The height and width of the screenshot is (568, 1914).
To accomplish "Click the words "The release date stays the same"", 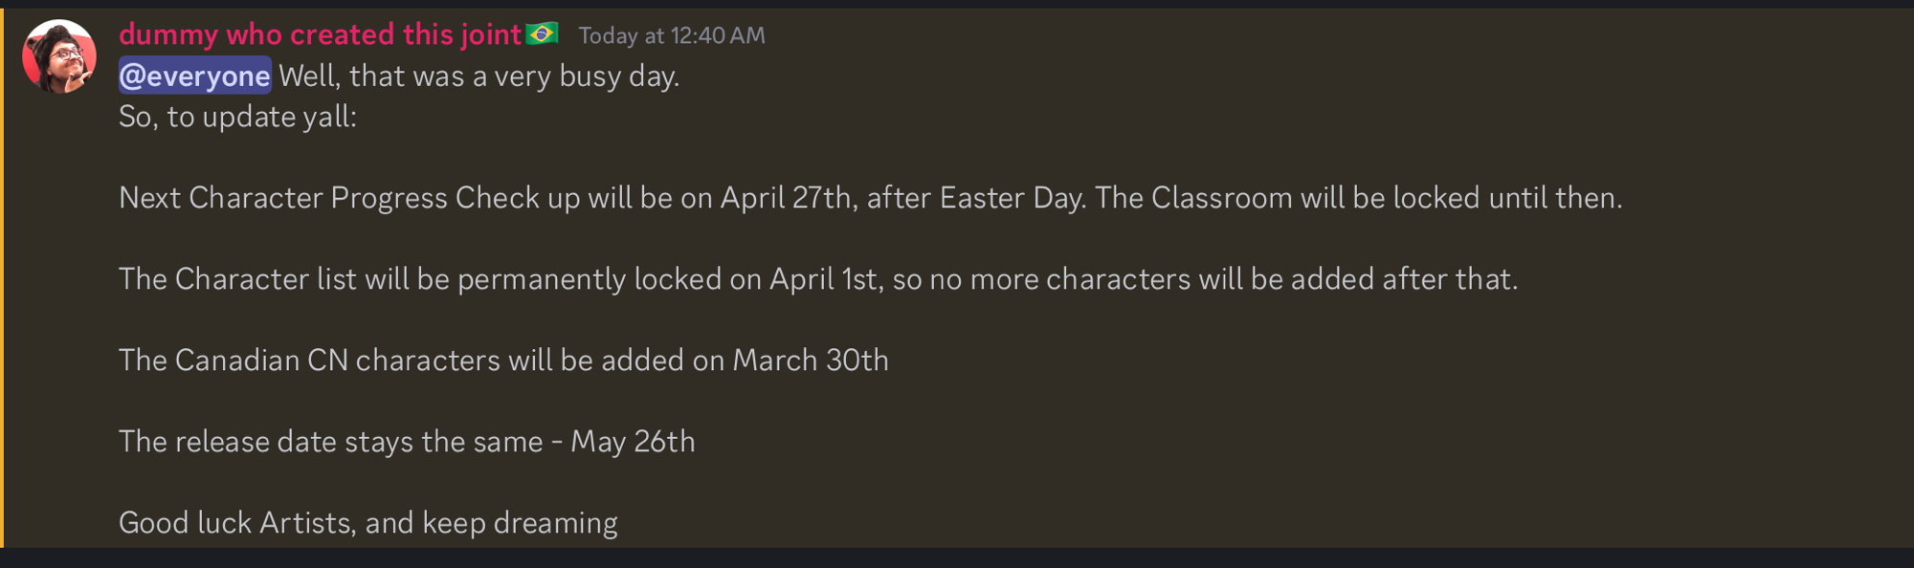I will pos(330,442).
